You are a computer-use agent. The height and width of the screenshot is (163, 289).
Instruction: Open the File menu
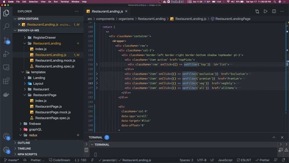(x=18, y=2)
